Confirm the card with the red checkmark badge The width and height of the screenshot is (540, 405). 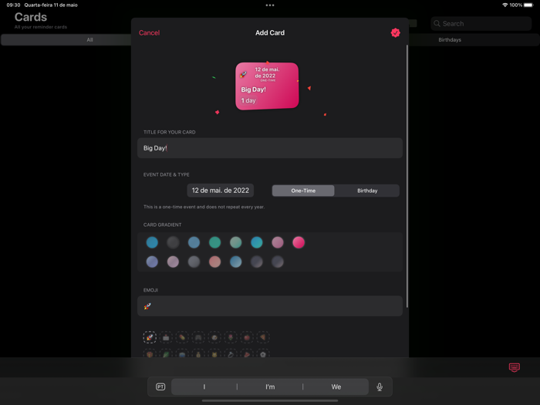pyautogui.click(x=395, y=32)
